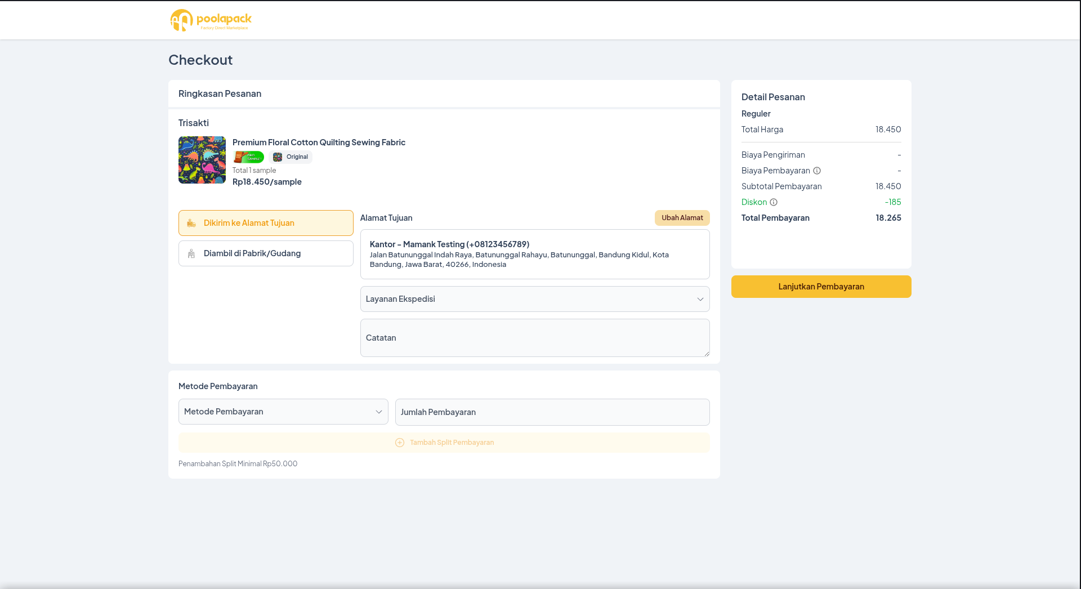The height and width of the screenshot is (589, 1081).
Task: Click the Biaya Pengiriman label
Action: click(x=773, y=155)
